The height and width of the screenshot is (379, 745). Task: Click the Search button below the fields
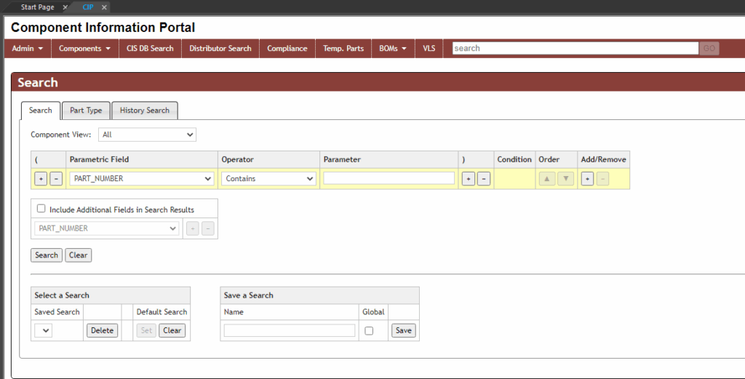[47, 255]
